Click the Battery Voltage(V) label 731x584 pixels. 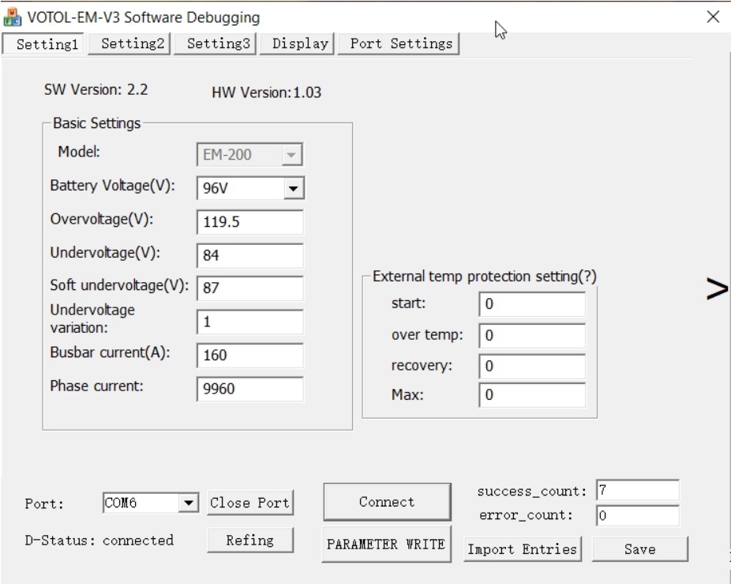[x=112, y=186]
